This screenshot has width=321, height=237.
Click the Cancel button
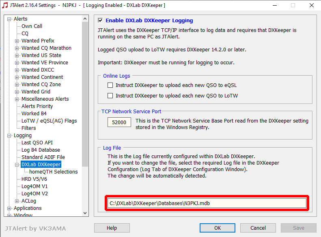pos(258,228)
